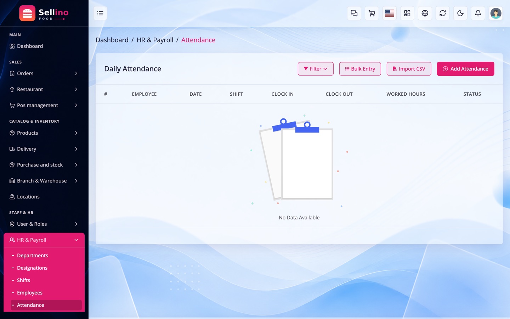This screenshot has width=510, height=319.
Task: Open Shifts submenu item
Action: point(46,280)
